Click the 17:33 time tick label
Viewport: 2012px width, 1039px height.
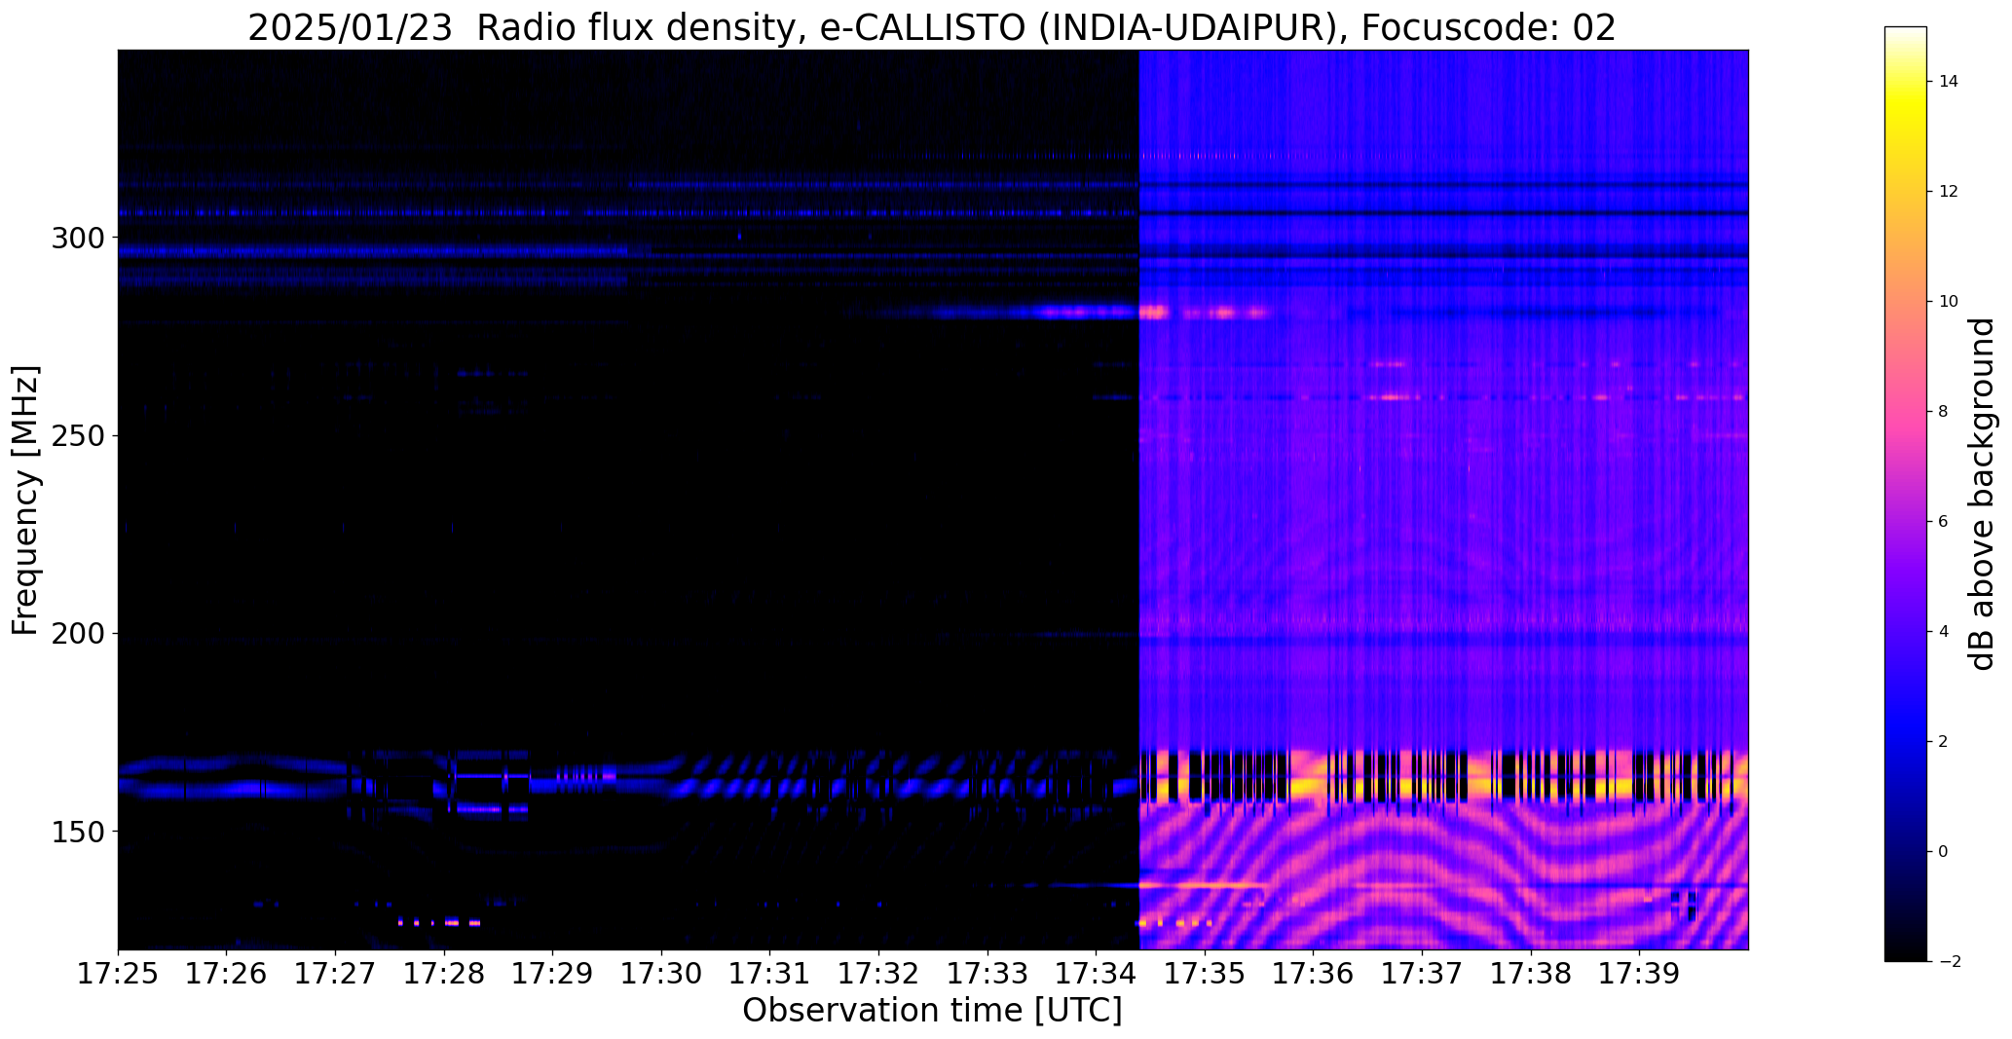coord(988,973)
